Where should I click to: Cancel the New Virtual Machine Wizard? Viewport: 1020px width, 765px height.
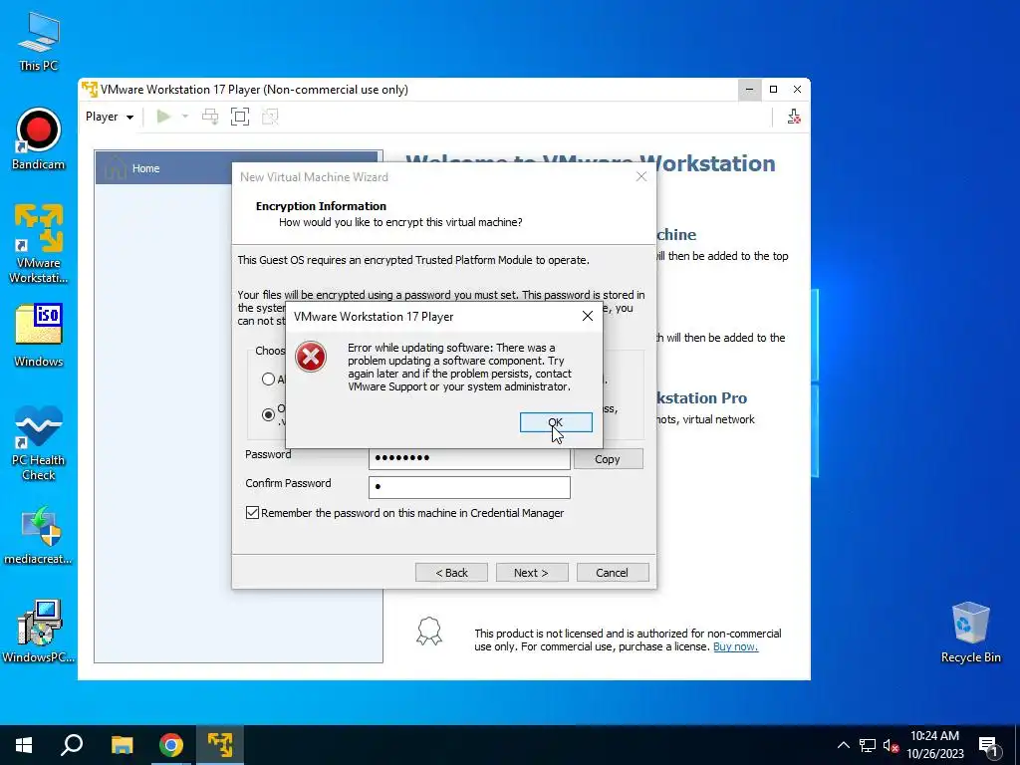(x=613, y=573)
